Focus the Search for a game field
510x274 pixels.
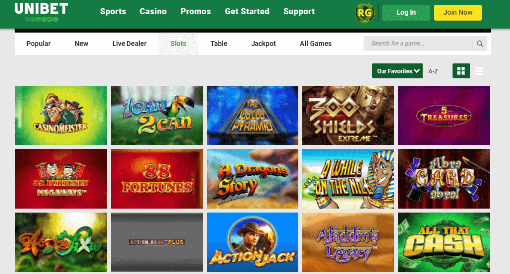click(x=418, y=44)
